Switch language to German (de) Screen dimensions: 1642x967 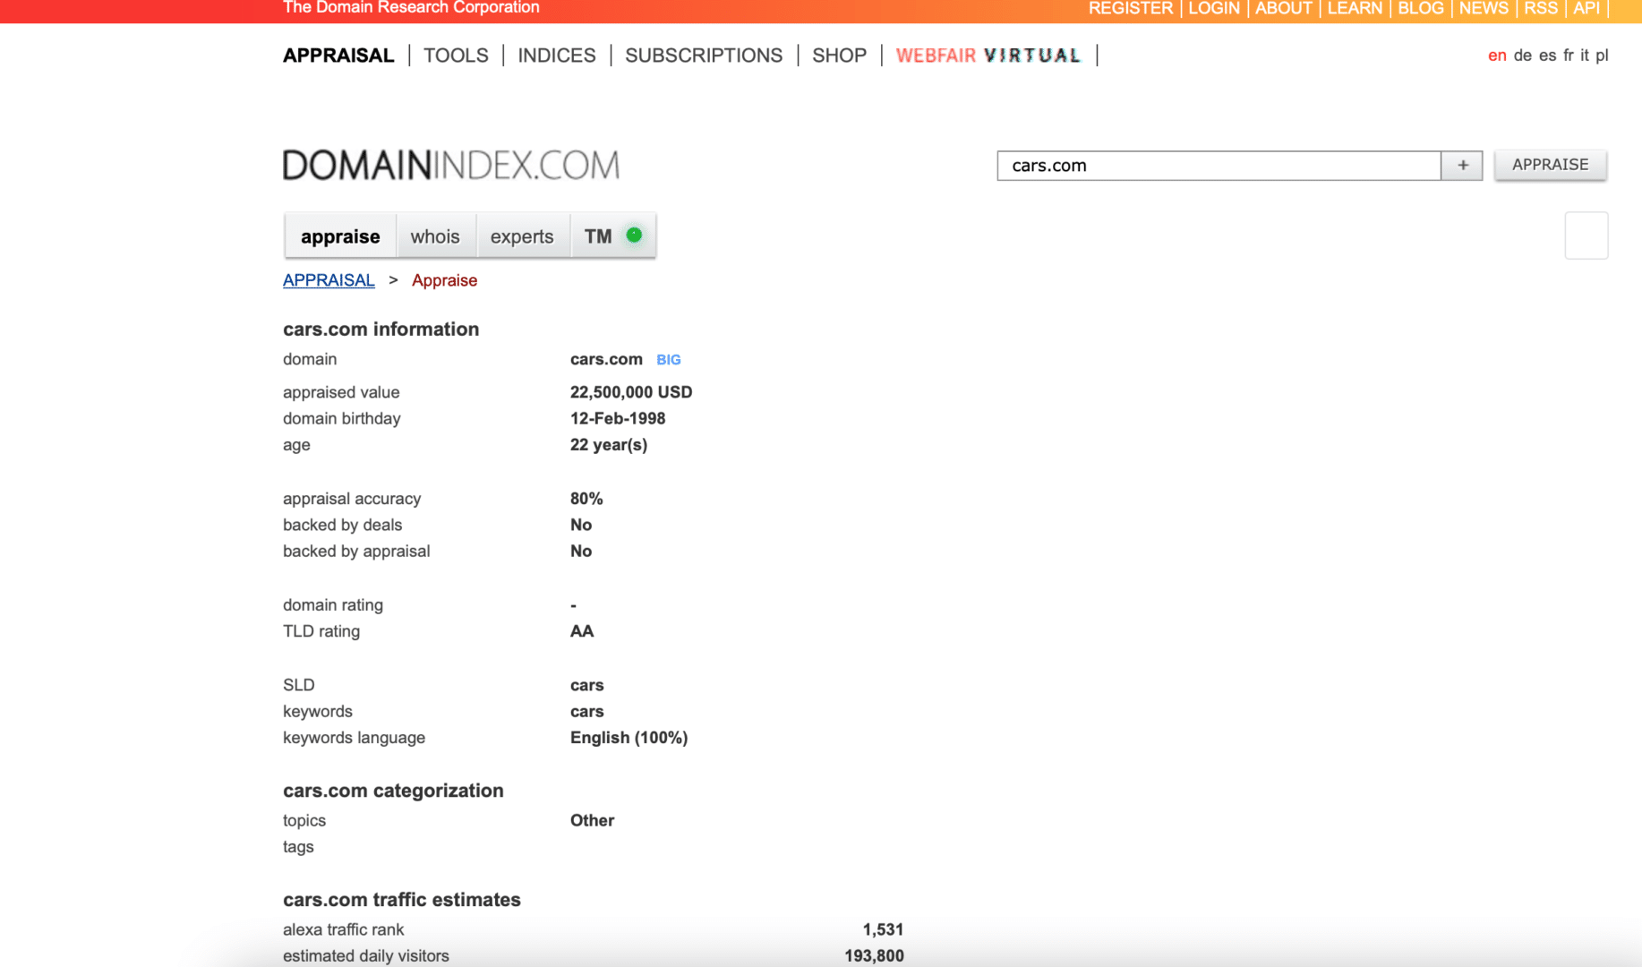pos(1522,56)
